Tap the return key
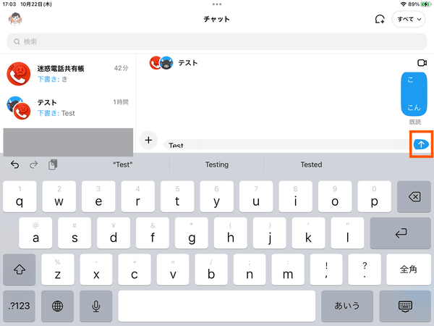434x326 pixels. 400,233
